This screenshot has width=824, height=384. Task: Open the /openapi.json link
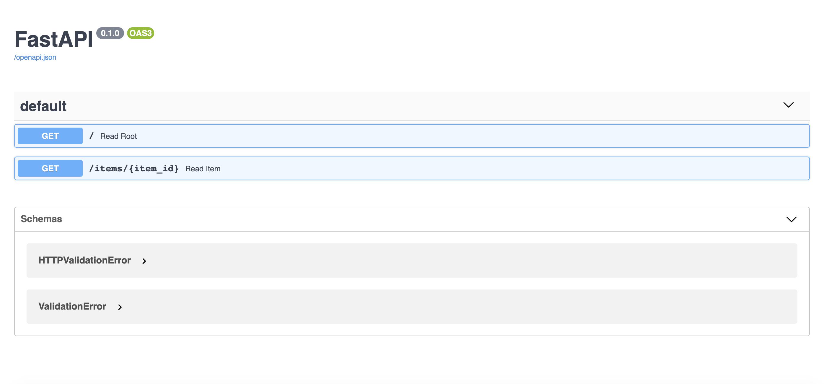coord(35,57)
